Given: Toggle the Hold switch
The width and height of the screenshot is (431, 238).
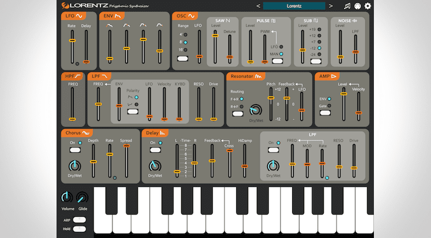Looking at the screenshot, I should [79, 228].
